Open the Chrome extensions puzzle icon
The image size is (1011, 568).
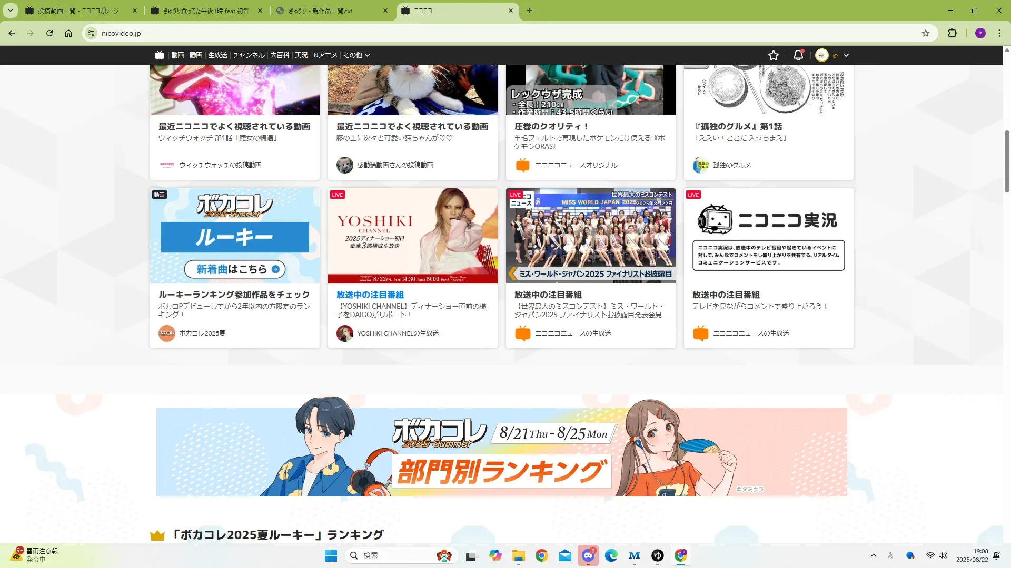[x=952, y=33]
